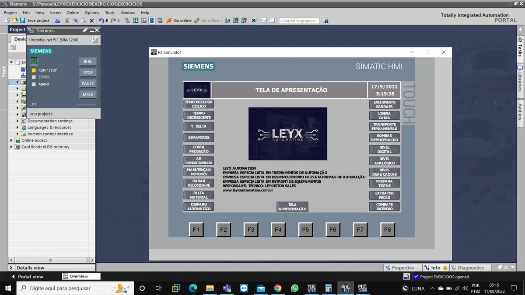
Task: Click the MRES button in PLCSIM
Action: pyautogui.click(x=88, y=94)
